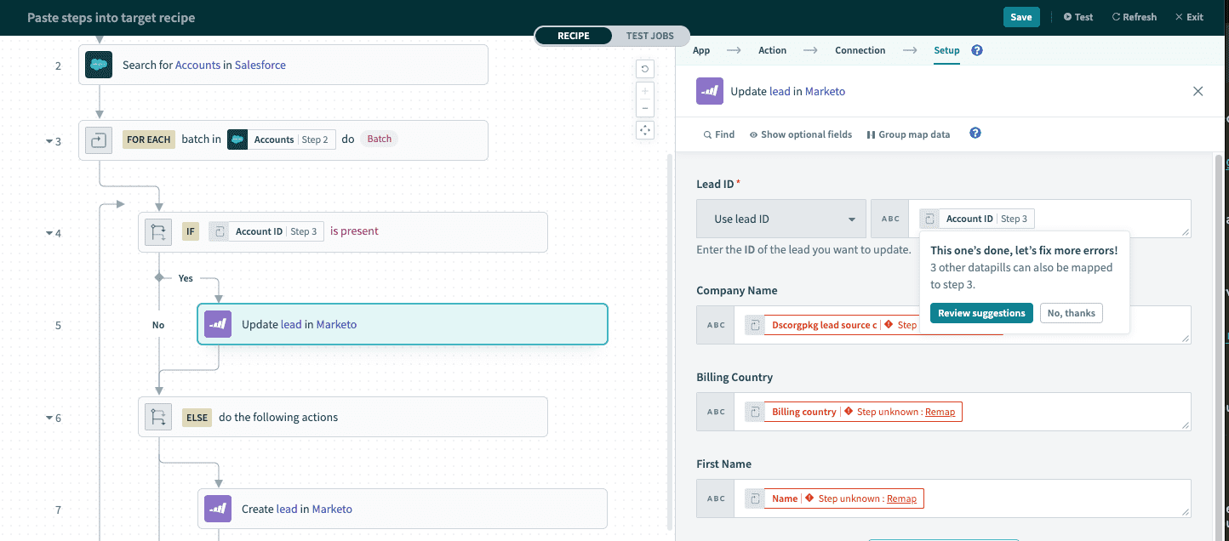The image size is (1229, 541).
Task: Click the fit-to-screen canvas icon
Action: [x=645, y=130]
